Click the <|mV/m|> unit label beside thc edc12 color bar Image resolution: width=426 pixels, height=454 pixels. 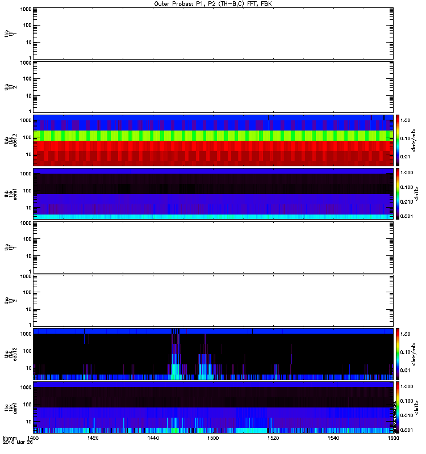tap(414, 354)
